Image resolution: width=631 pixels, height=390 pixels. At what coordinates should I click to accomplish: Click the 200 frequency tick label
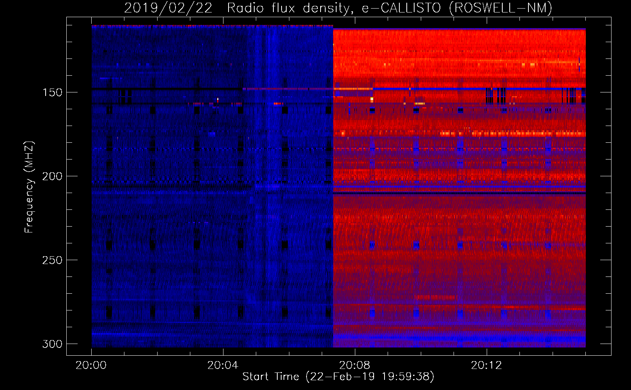point(52,176)
